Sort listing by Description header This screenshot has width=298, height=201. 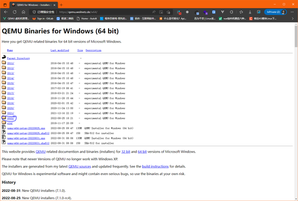point(93,50)
